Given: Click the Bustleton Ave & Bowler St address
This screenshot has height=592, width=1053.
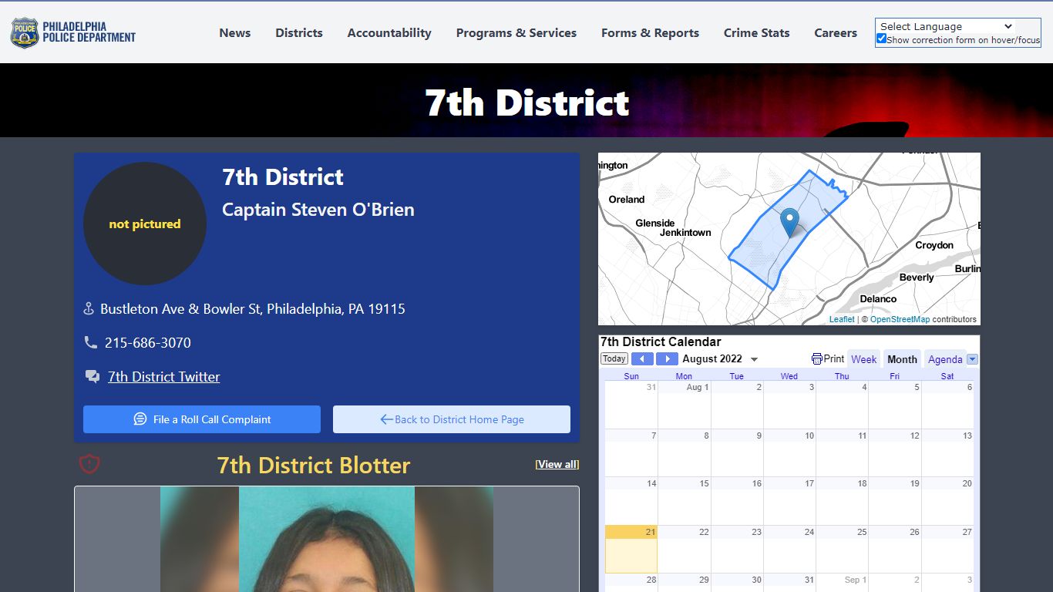Looking at the screenshot, I should pos(253,309).
